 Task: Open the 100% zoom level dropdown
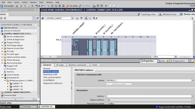click(x=175, y=57)
